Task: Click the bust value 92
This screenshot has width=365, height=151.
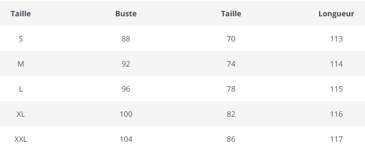Action: tap(126, 64)
